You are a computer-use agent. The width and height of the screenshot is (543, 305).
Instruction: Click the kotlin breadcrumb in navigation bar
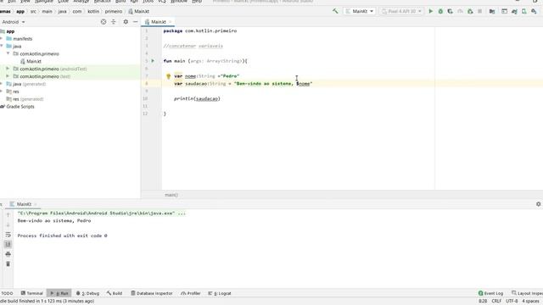pyautogui.click(x=93, y=11)
